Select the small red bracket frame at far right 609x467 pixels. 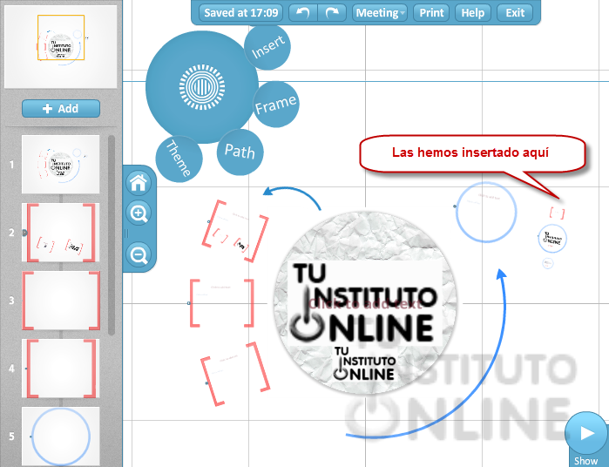557,213
